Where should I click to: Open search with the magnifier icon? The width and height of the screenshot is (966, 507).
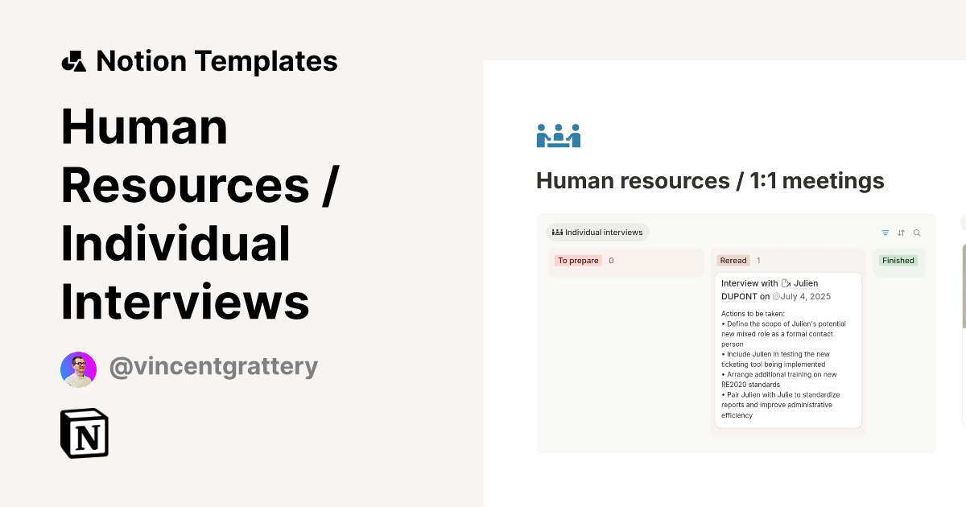(x=917, y=233)
